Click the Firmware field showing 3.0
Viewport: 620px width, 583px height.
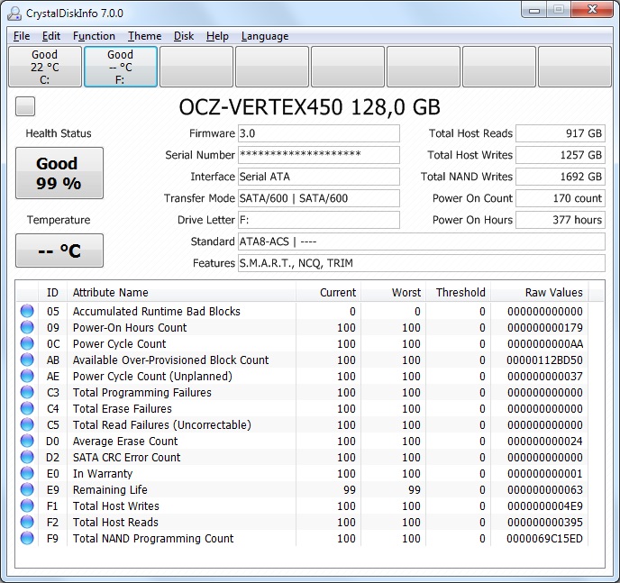pos(319,133)
